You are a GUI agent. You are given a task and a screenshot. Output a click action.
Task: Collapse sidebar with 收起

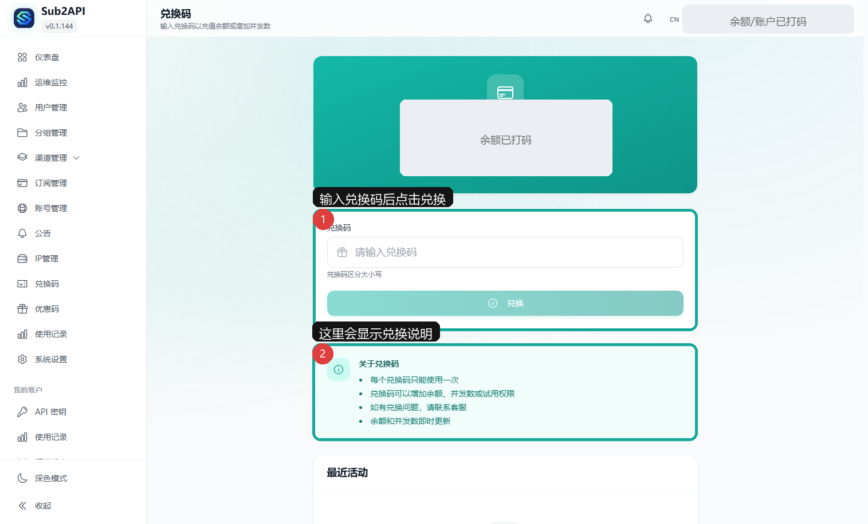[x=73, y=506]
